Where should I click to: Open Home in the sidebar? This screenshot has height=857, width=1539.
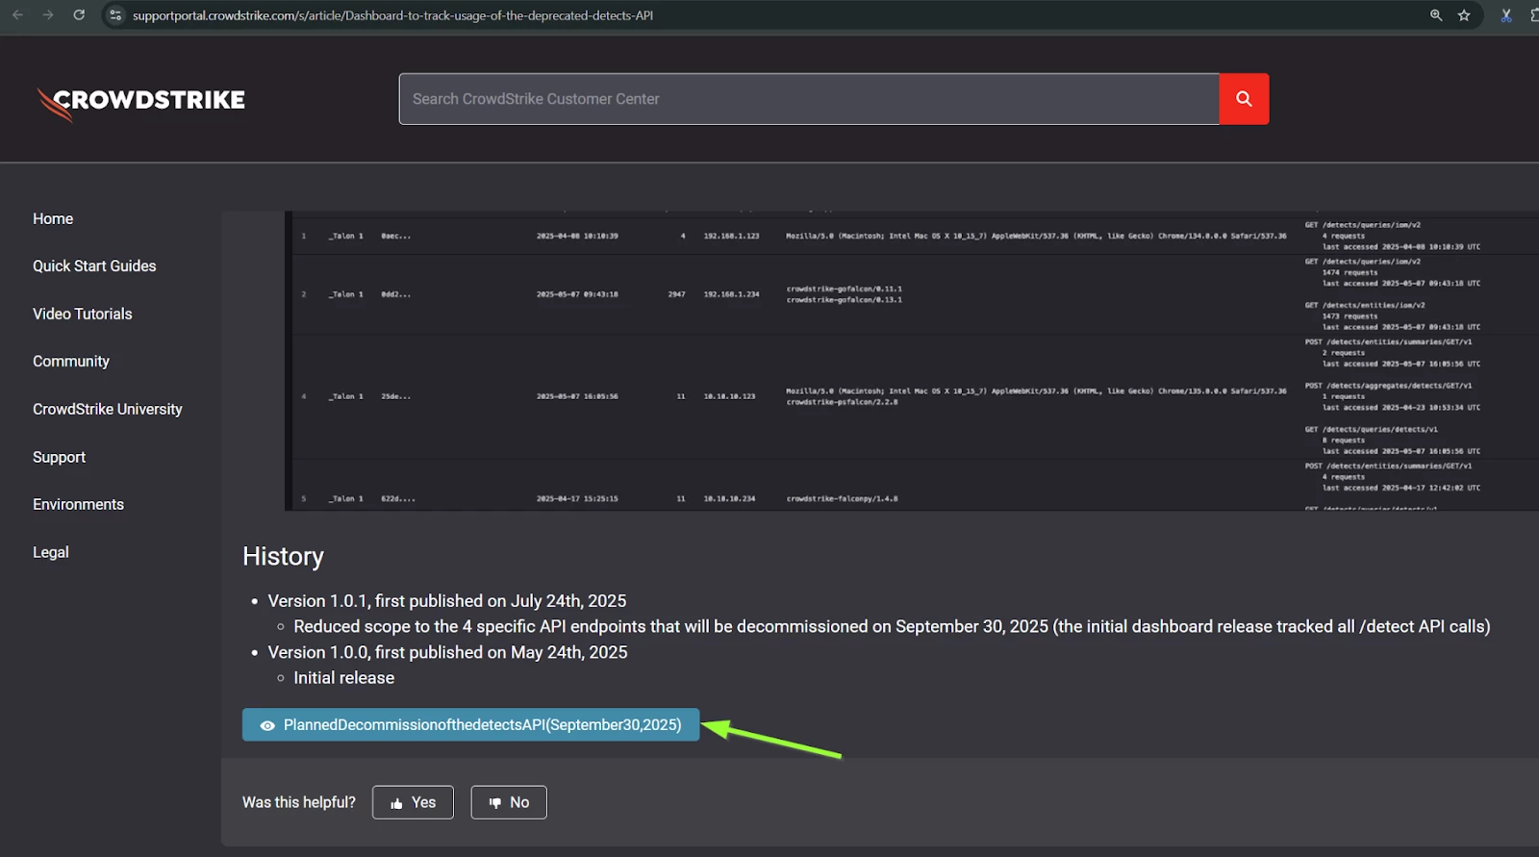coord(53,219)
